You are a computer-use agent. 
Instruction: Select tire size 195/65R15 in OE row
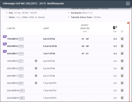[x=12, y=39]
